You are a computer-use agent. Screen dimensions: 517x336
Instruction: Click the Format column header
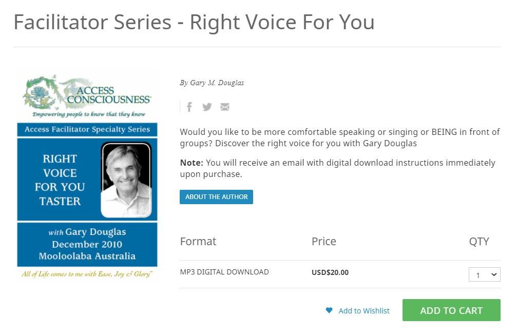click(x=198, y=241)
